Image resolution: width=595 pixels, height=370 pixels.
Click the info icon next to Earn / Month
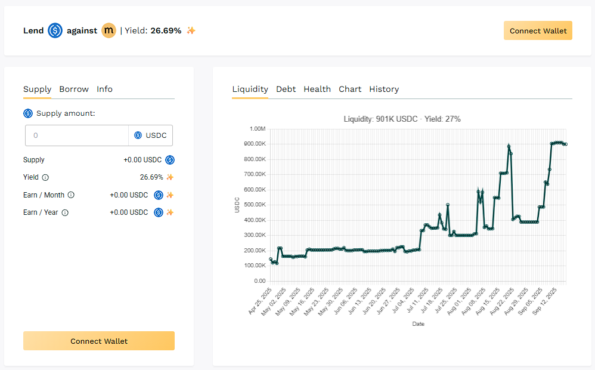[71, 195]
